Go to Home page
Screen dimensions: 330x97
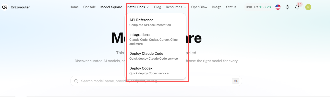coord(74,7)
